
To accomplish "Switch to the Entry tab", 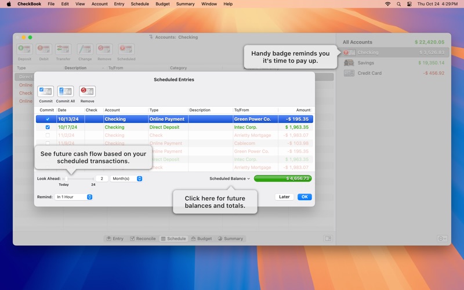I will [x=115, y=238].
